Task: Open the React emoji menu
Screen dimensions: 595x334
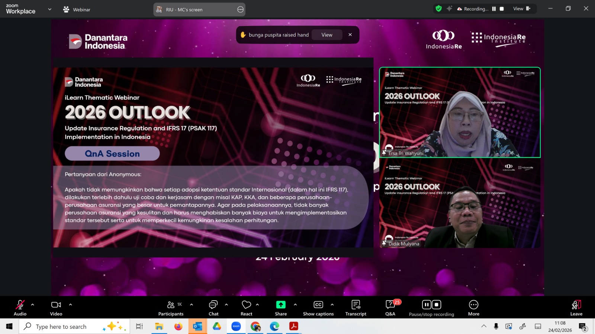Action: pos(246,308)
